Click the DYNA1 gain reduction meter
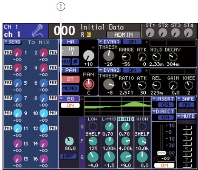The height and width of the screenshot is (170, 198). 173,43
